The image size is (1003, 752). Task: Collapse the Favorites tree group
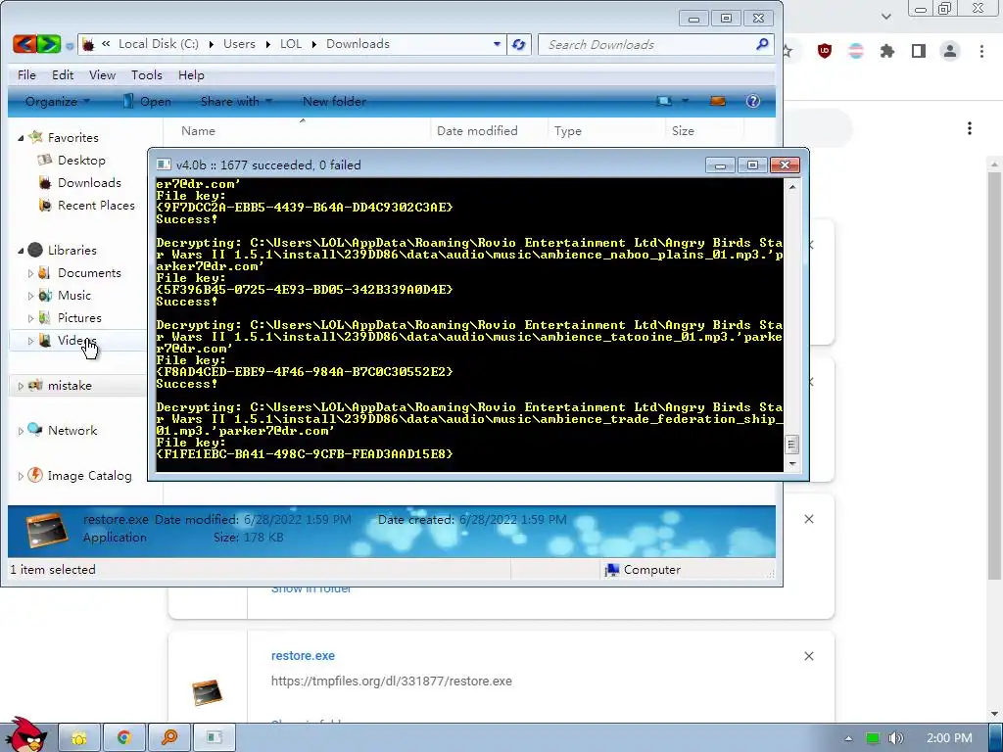tap(21, 137)
